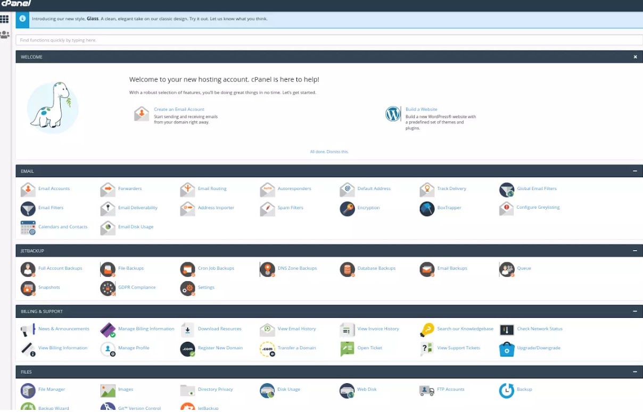
Task: Open the Email Backups link
Action: [x=452, y=268]
